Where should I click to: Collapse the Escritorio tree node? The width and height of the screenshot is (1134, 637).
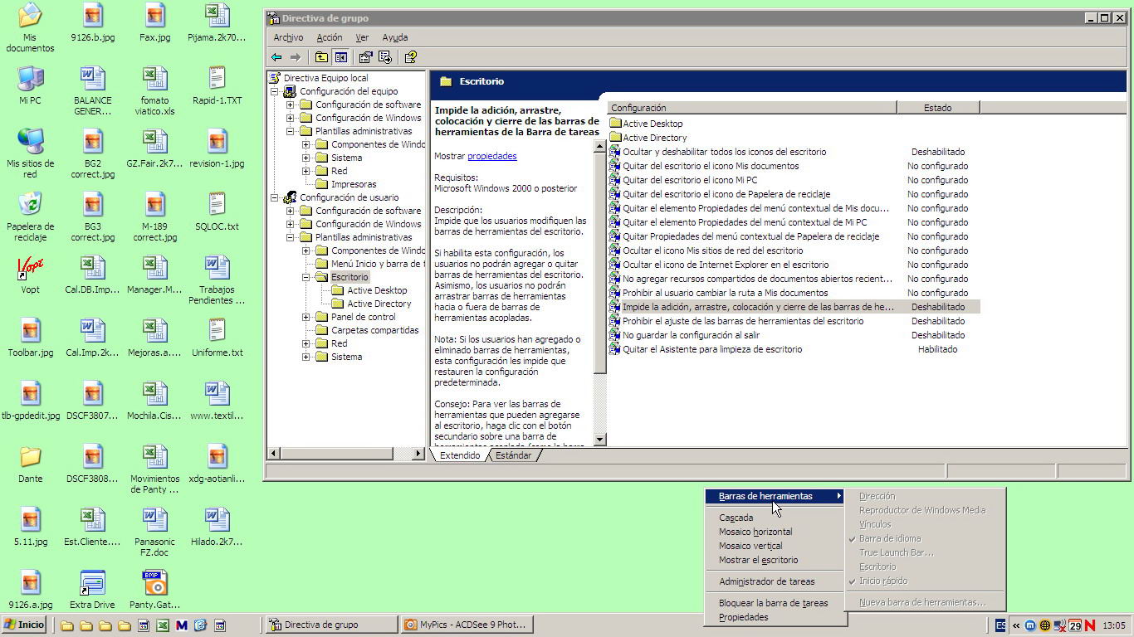pyautogui.click(x=305, y=277)
